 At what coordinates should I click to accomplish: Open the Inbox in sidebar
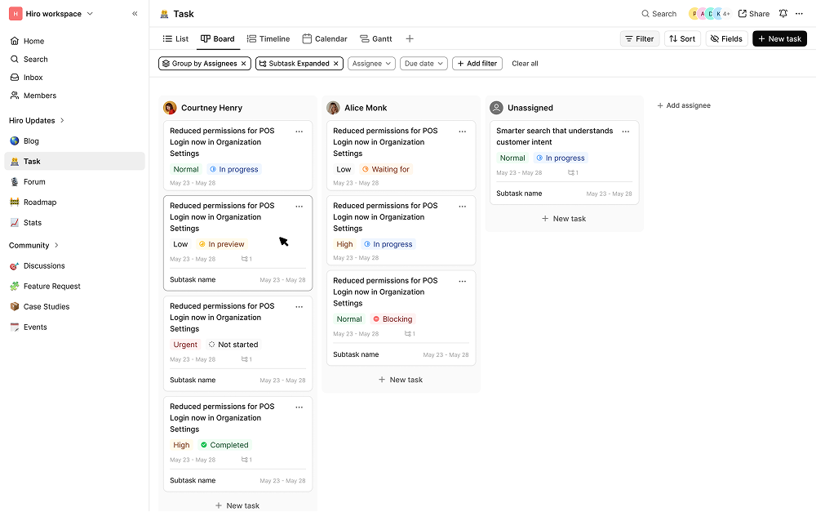coord(33,78)
